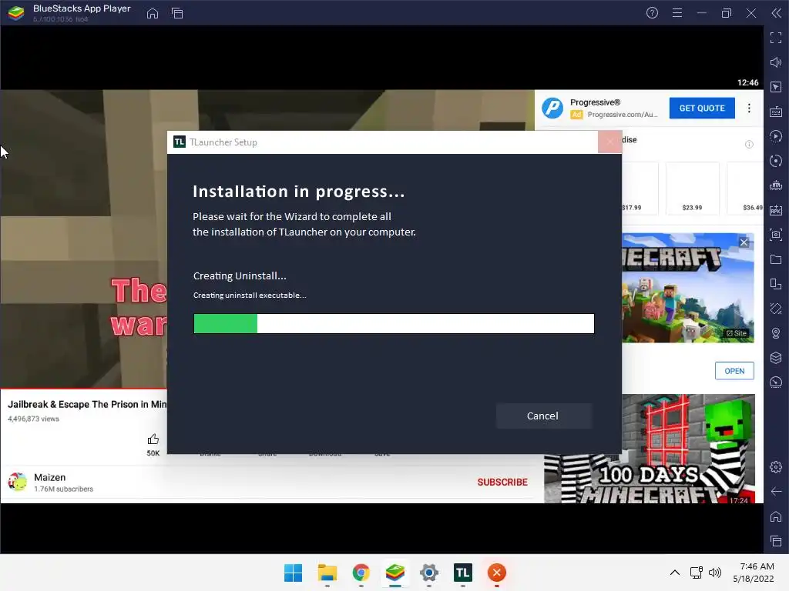
Task: Take a screenshot with the sidebar camera icon
Action: pyautogui.click(x=776, y=235)
